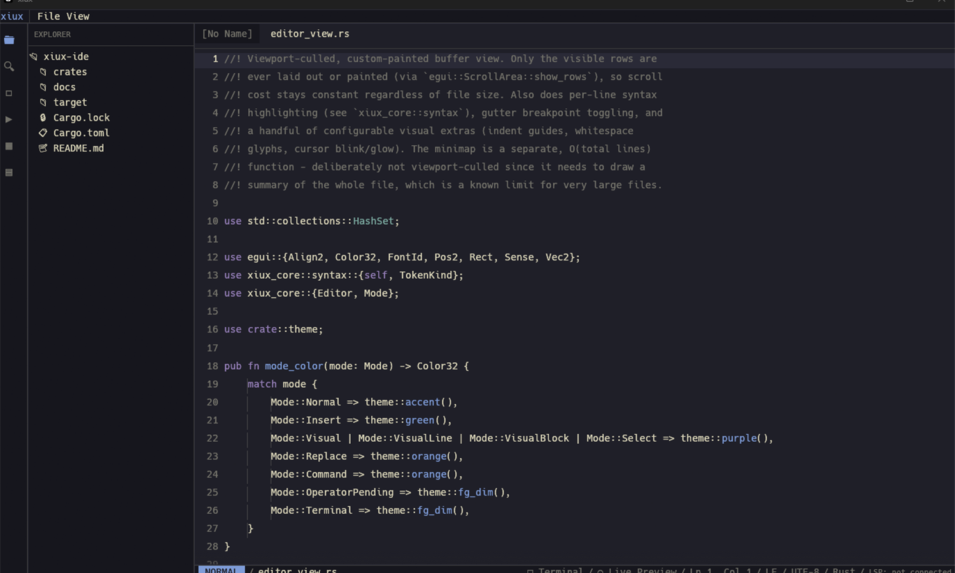Open the README.md file
Screen dimensions: 955x573
pyautogui.click(x=71, y=148)
